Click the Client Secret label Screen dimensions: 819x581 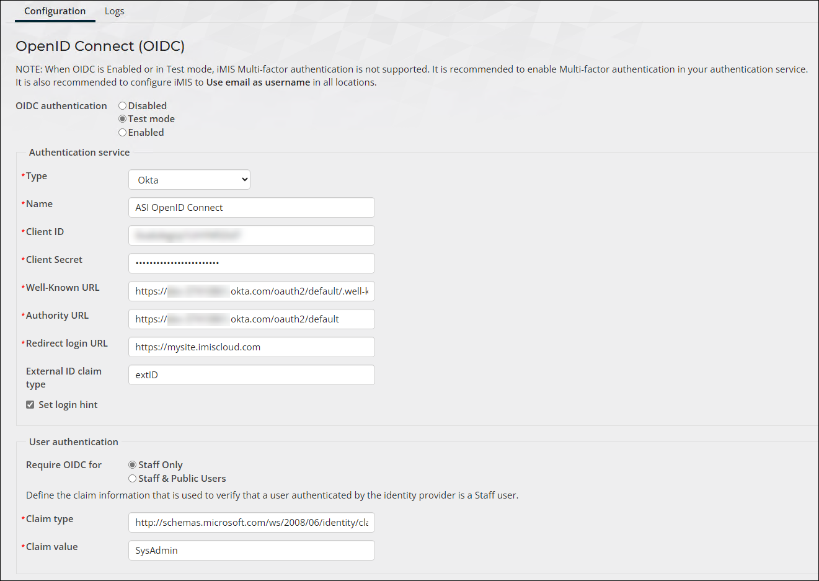54,260
